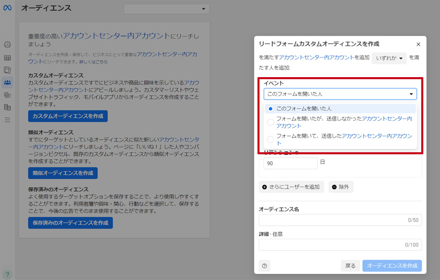Open the 'いずれか' dropdown
The height and width of the screenshot is (280, 440).
389,58
